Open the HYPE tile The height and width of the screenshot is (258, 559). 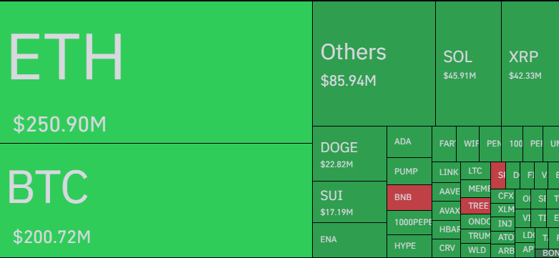409,246
